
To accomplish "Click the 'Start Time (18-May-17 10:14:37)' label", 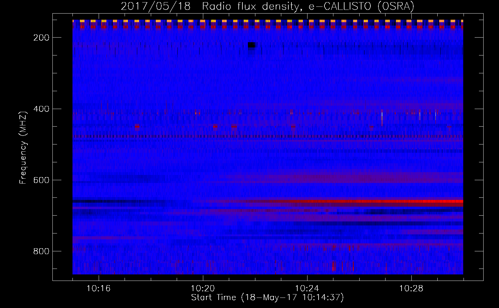I will pyautogui.click(x=267, y=298).
